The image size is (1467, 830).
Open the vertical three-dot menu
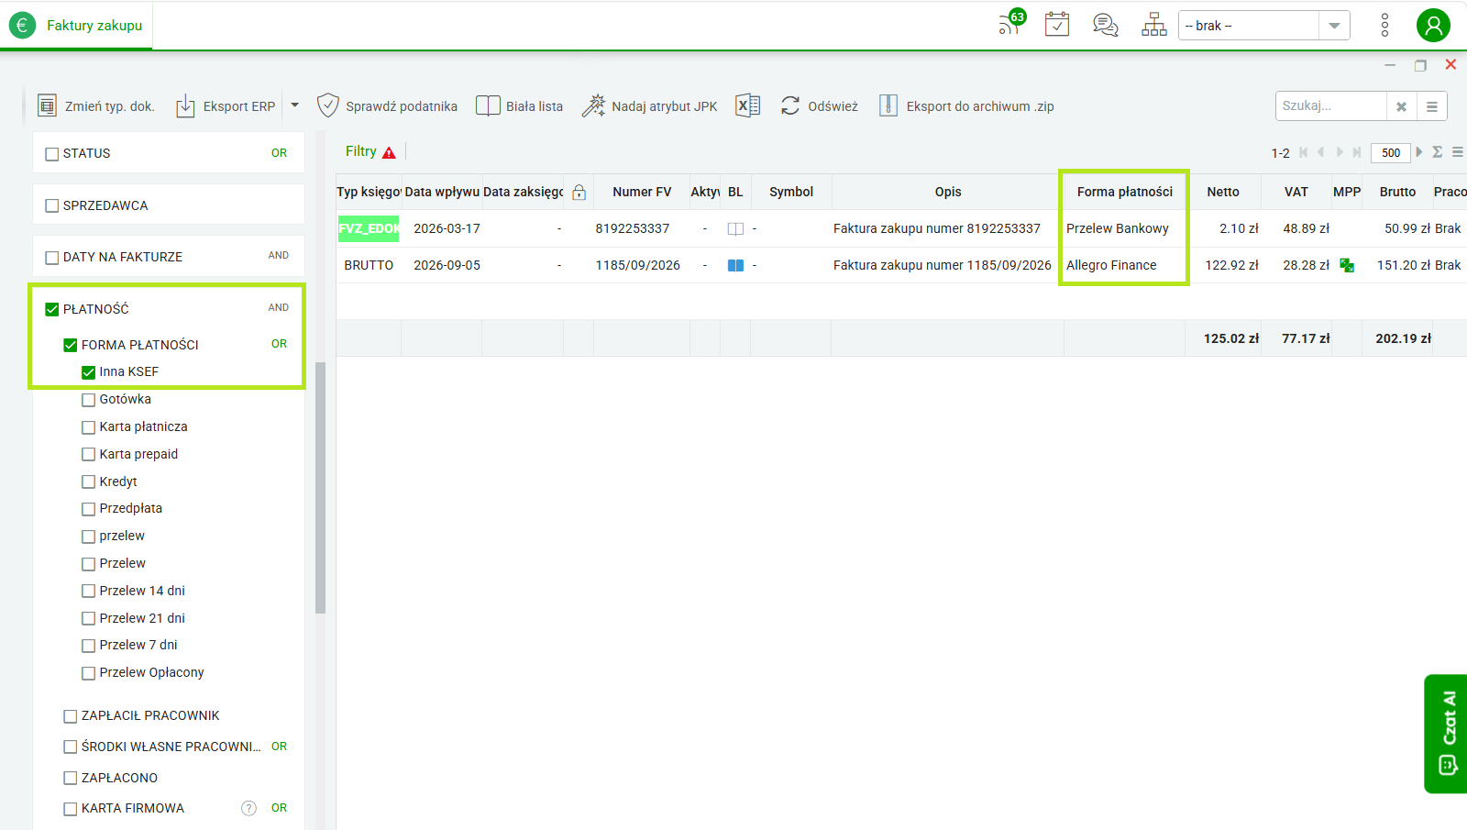point(1384,25)
